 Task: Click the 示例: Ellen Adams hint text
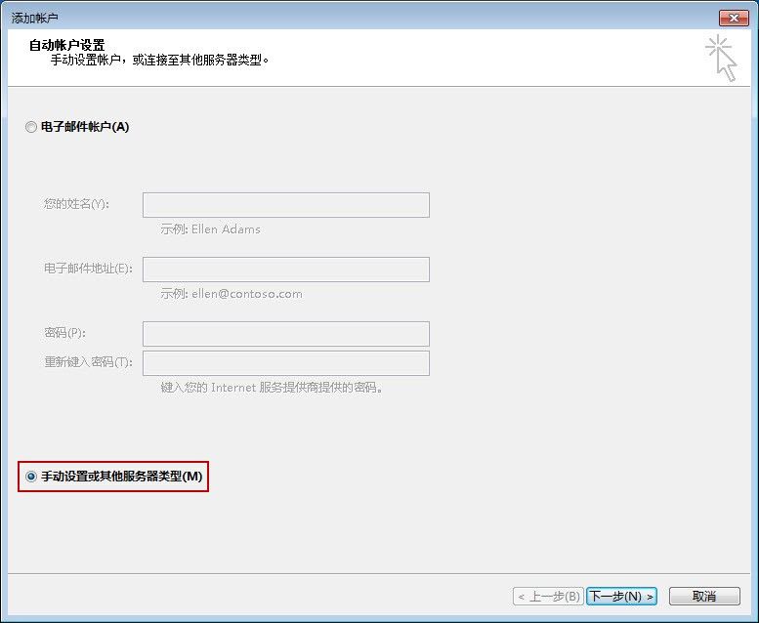click(x=211, y=229)
